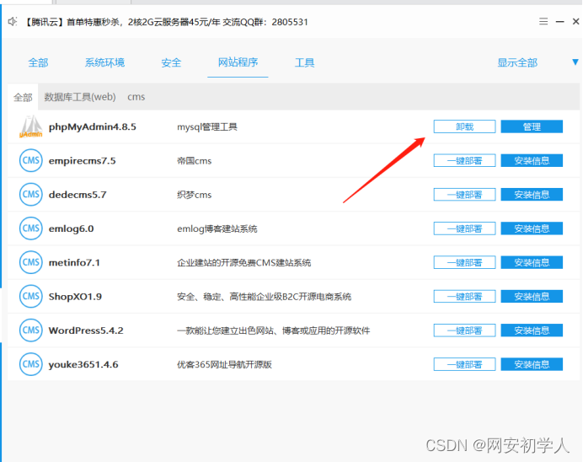Click 卸载 for phpMyAdmin4.8.5

pos(464,126)
